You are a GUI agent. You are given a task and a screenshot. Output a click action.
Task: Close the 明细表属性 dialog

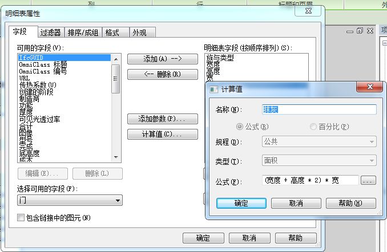(x=308, y=11)
